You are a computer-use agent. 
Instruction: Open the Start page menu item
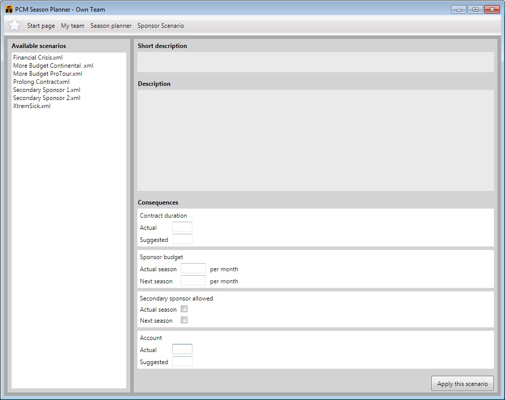(41, 26)
